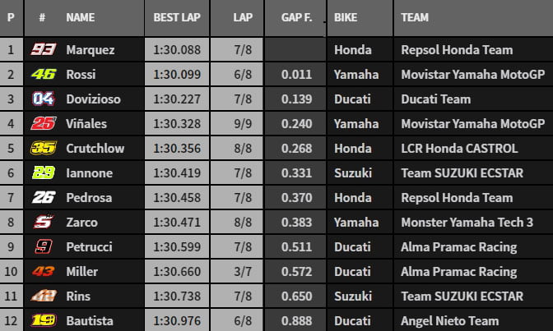Click Zarco's number 5 icon
553x331 pixels.
(42, 222)
